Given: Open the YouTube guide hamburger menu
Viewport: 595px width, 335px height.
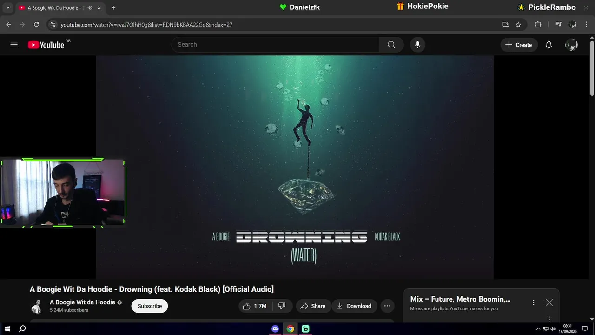Looking at the screenshot, I should [14, 45].
